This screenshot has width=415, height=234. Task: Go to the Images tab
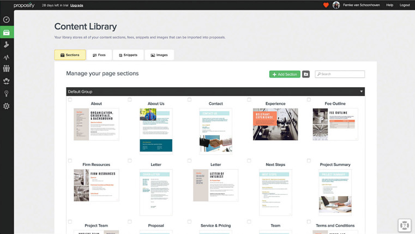(x=159, y=55)
